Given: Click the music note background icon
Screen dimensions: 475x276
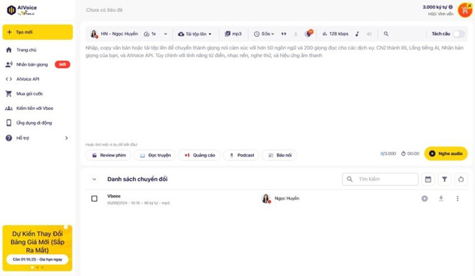Looking at the screenshot, I should (x=357, y=34).
